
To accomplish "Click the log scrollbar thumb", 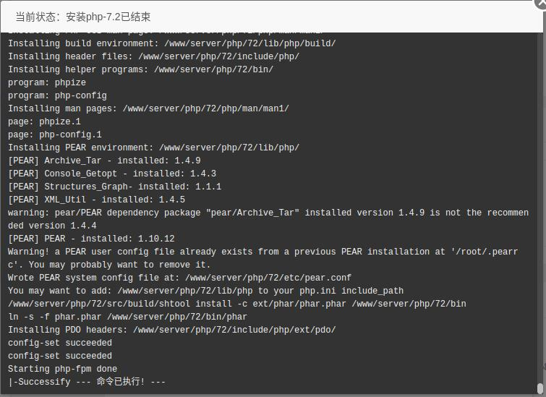I will pos(540,388).
